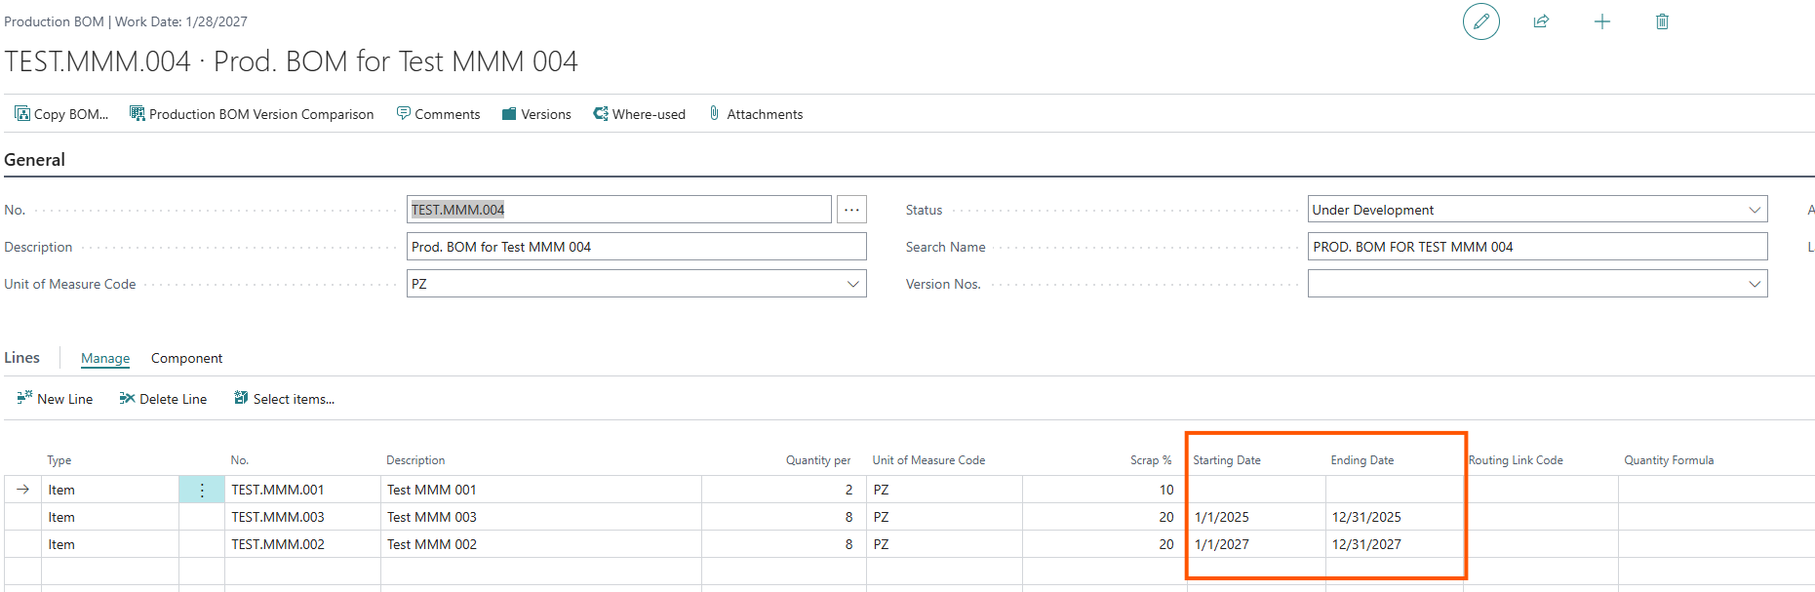
Task: Click the pencil edit icon
Action: 1480,21
